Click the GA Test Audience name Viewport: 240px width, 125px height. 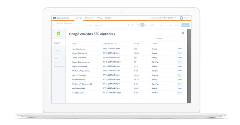click(79, 88)
